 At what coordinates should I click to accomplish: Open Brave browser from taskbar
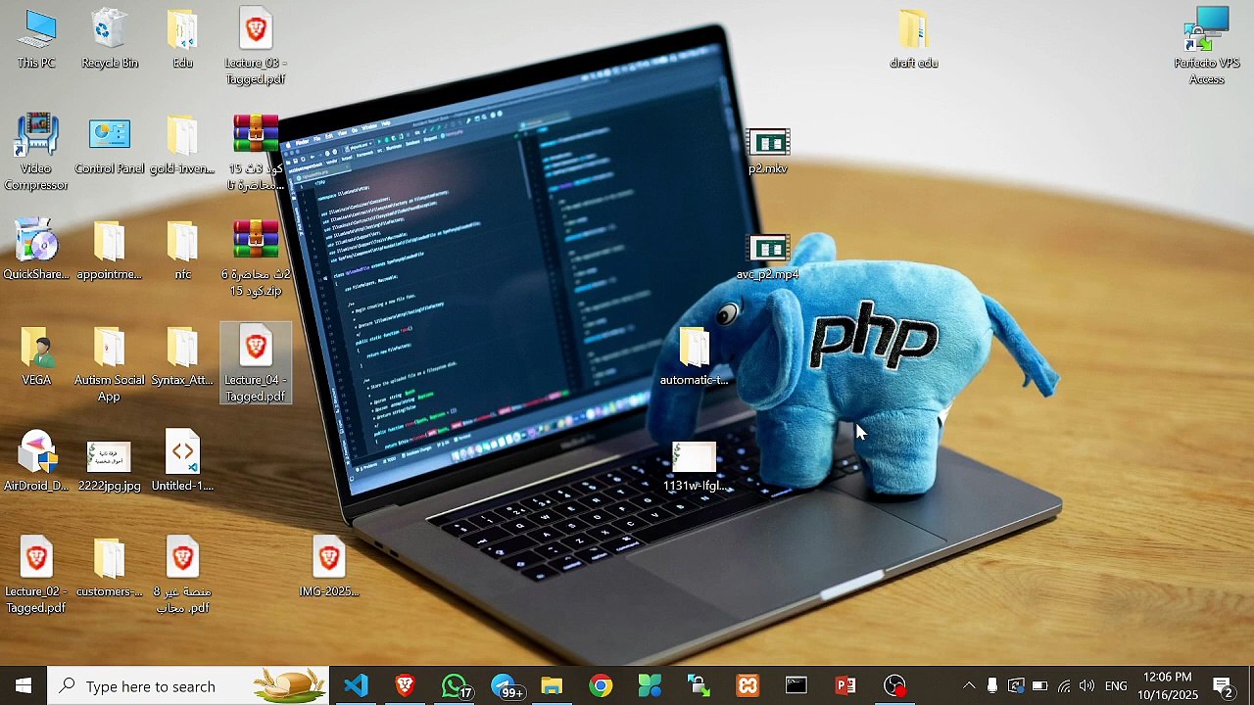[x=405, y=685]
